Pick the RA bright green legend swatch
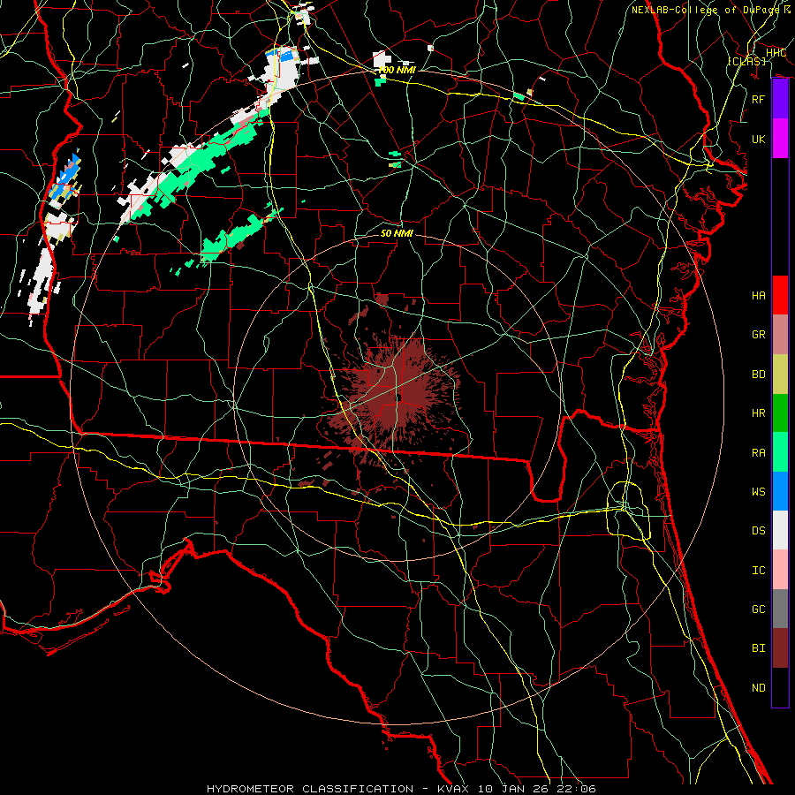This screenshot has width=795, height=795. pyautogui.click(x=780, y=452)
